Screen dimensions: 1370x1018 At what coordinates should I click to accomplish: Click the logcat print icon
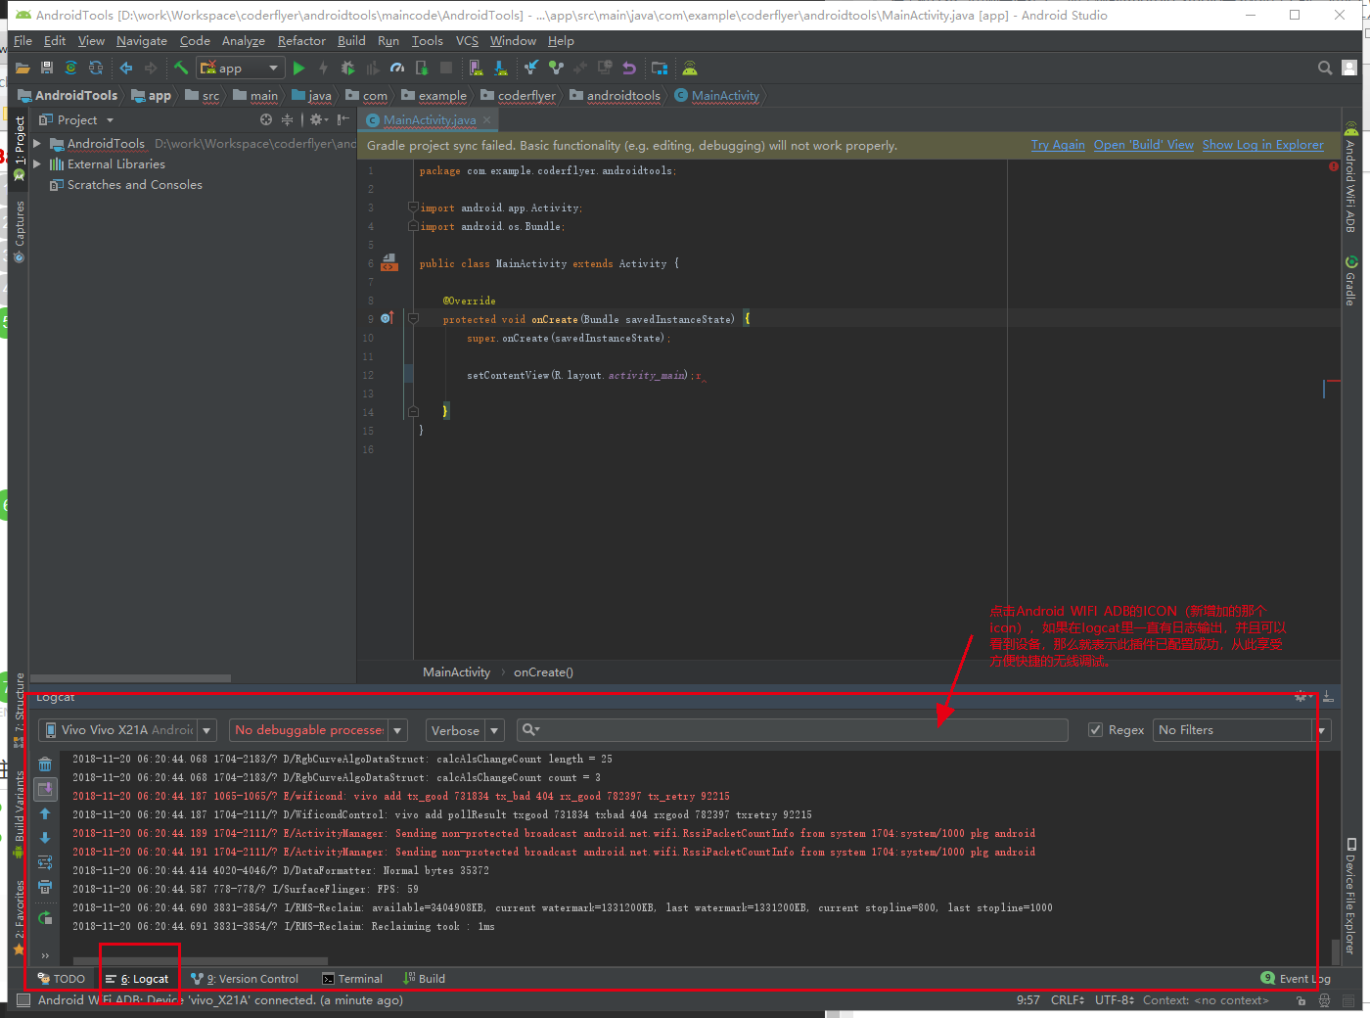[45, 887]
